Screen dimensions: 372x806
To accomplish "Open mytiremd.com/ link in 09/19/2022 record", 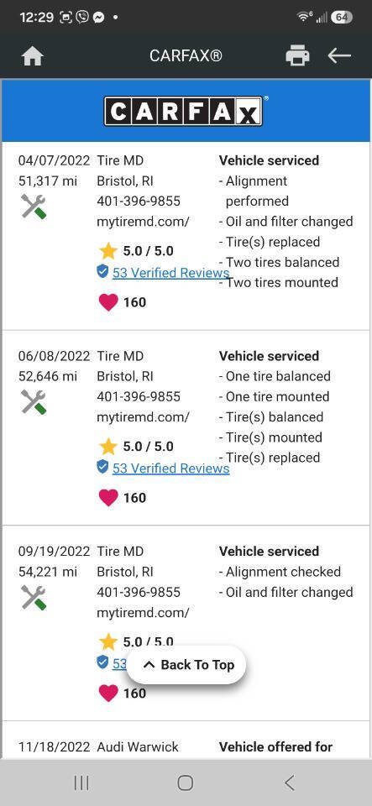I will [143, 613].
